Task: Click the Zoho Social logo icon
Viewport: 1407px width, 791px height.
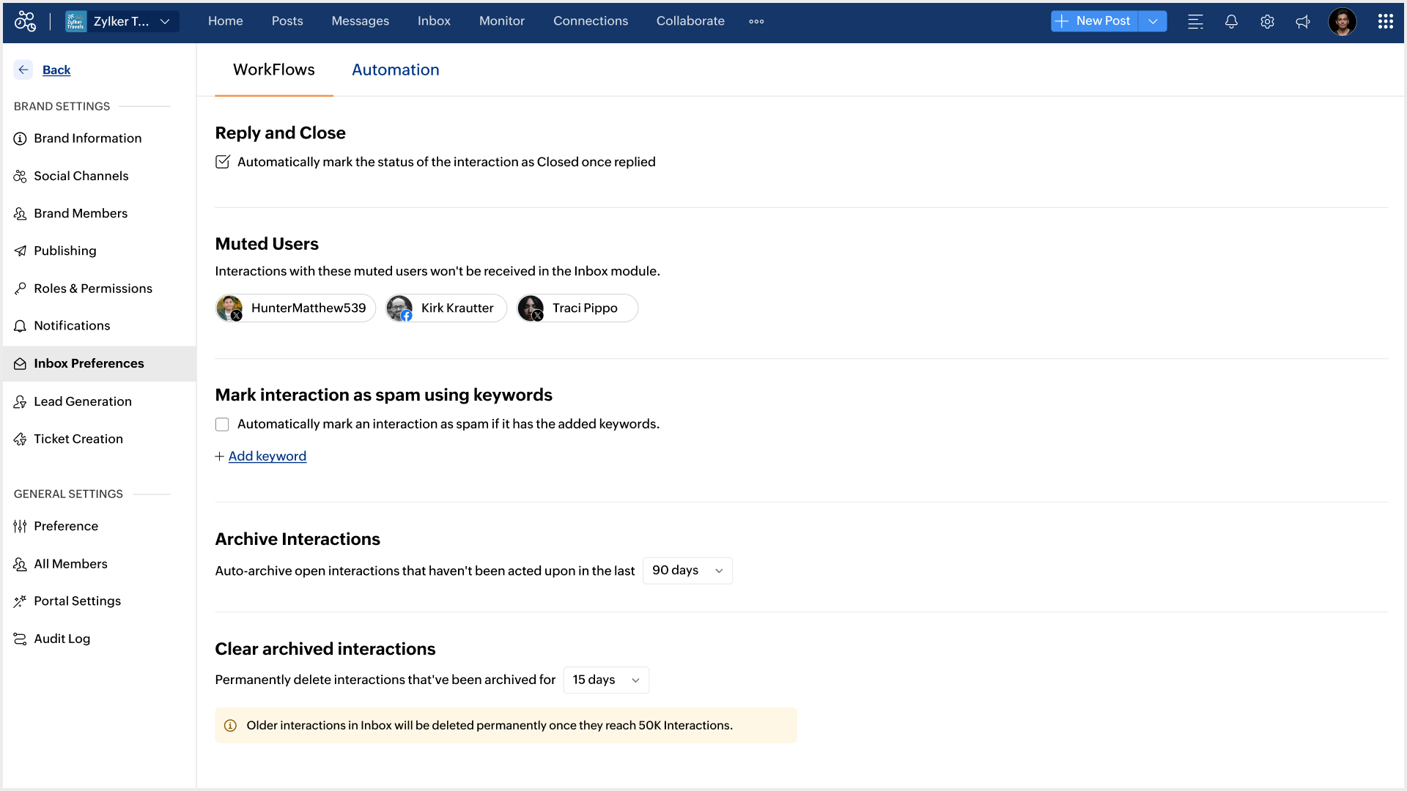Action: 25,21
